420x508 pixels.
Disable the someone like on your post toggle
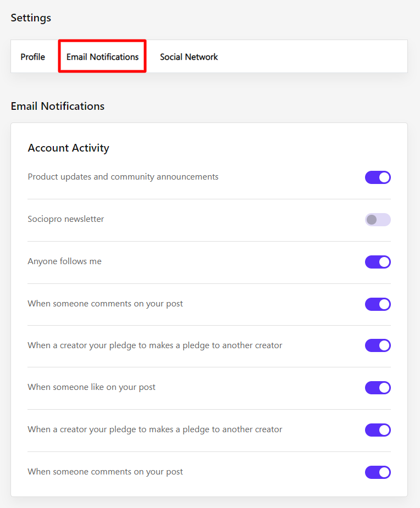pos(378,388)
